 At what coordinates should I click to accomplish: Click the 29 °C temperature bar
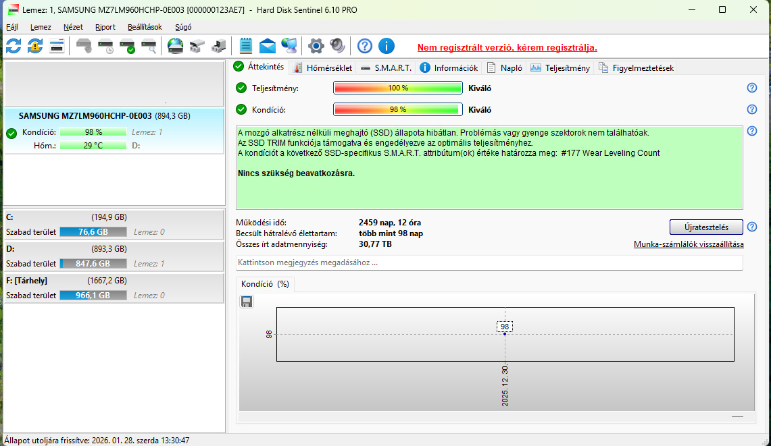(x=93, y=145)
